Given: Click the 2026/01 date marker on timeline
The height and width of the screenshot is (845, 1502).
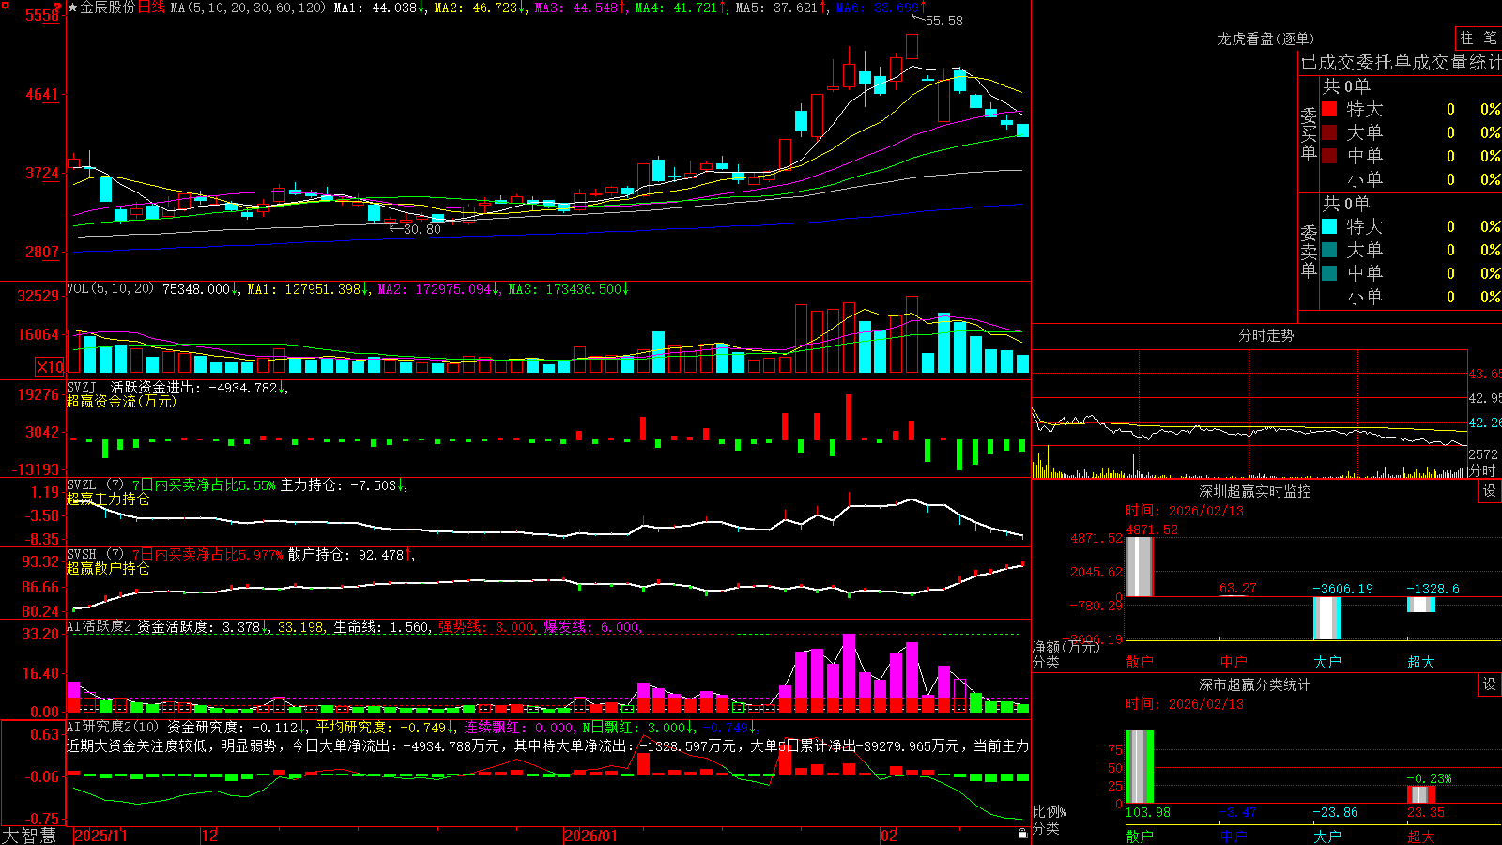Looking at the screenshot, I should point(590,836).
